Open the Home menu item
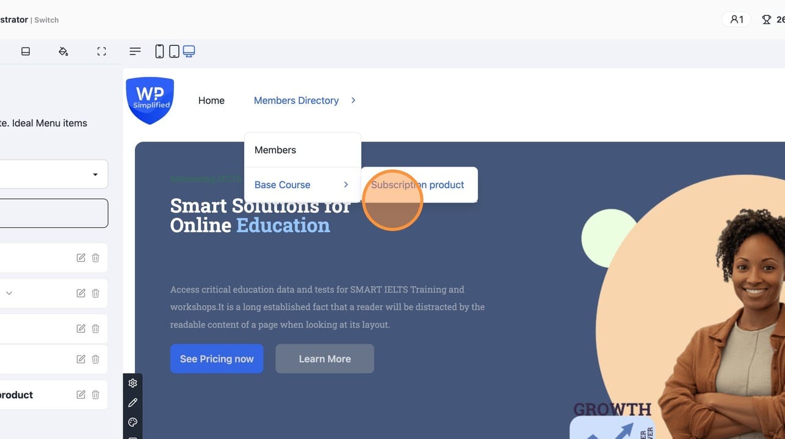 click(x=211, y=100)
